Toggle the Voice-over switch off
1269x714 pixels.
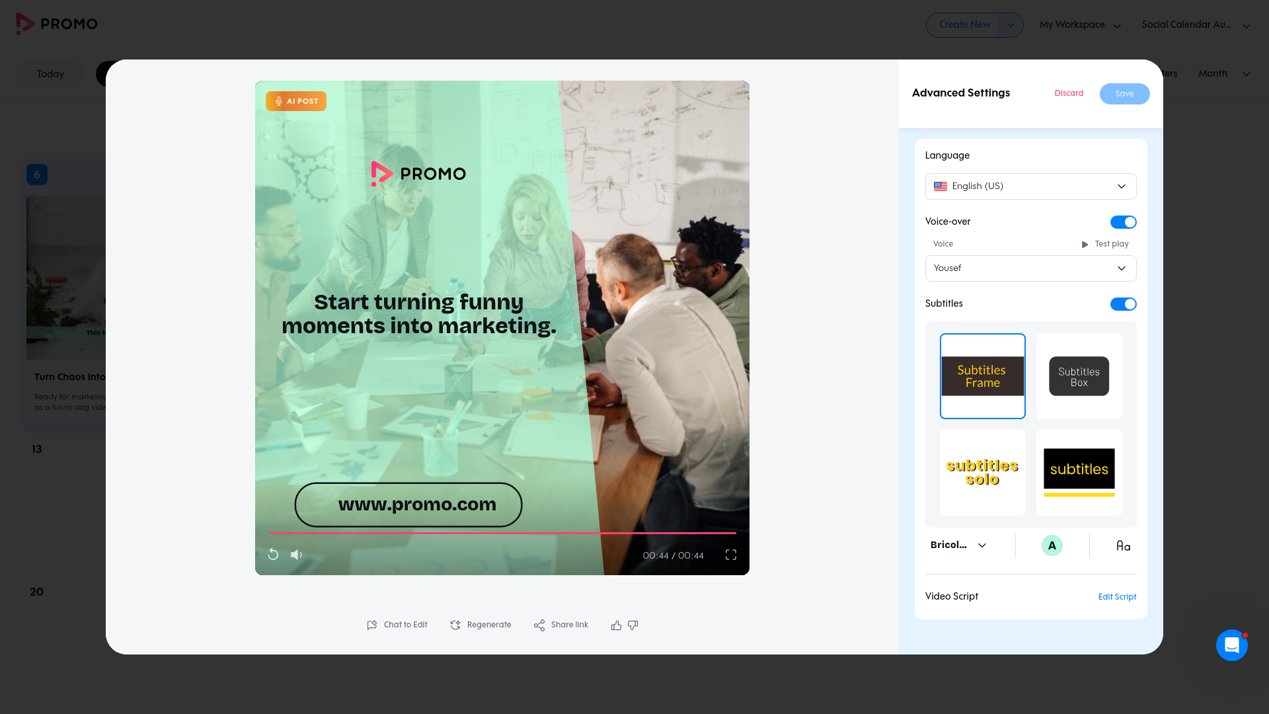(1123, 222)
